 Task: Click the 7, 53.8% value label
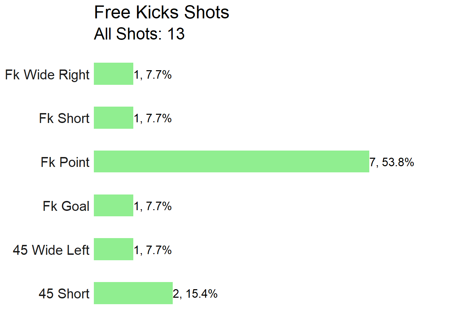pyautogui.click(x=392, y=162)
